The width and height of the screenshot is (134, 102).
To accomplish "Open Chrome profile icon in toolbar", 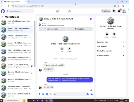I will tap(123, 6).
